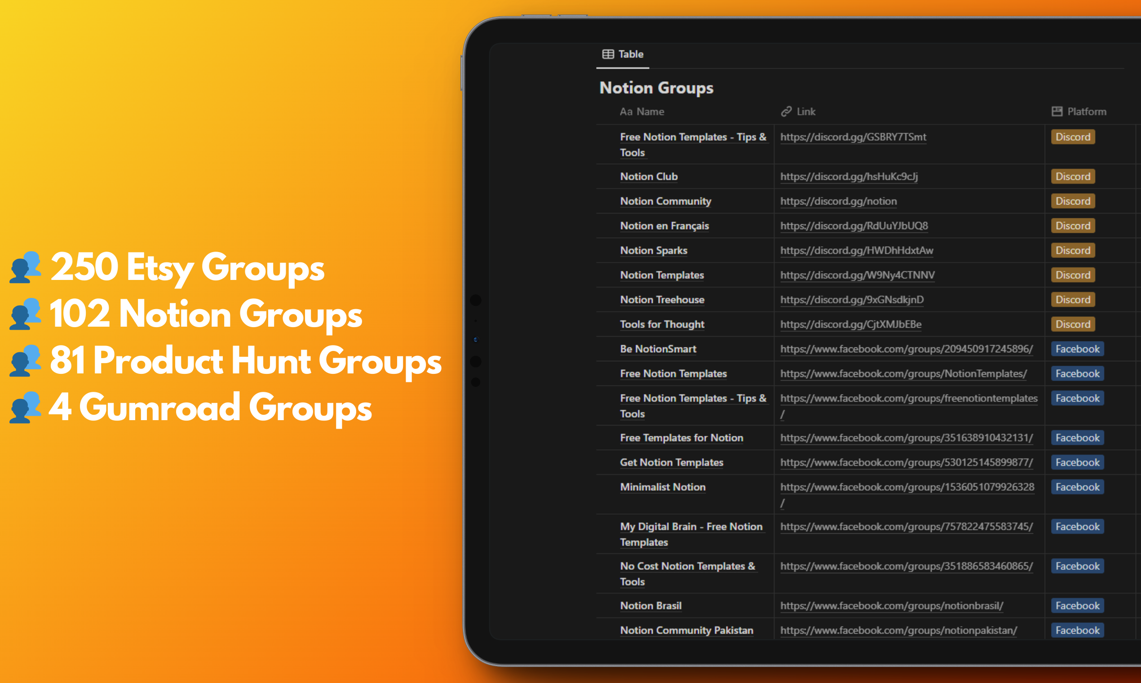Open Notion Club discord link hsHuKc9cJj
1141x683 pixels.
849,176
